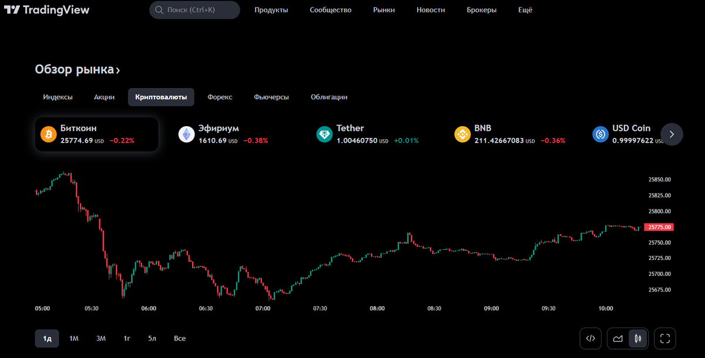Open the Сообщество menu

click(x=331, y=10)
